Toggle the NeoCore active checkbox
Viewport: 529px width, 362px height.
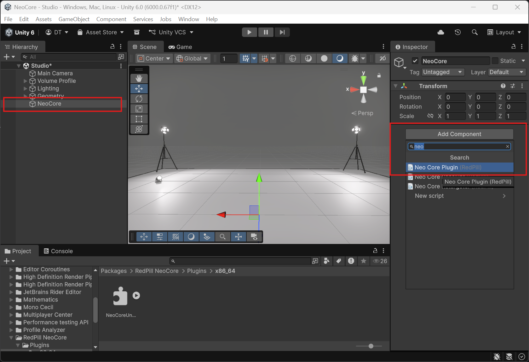(415, 61)
